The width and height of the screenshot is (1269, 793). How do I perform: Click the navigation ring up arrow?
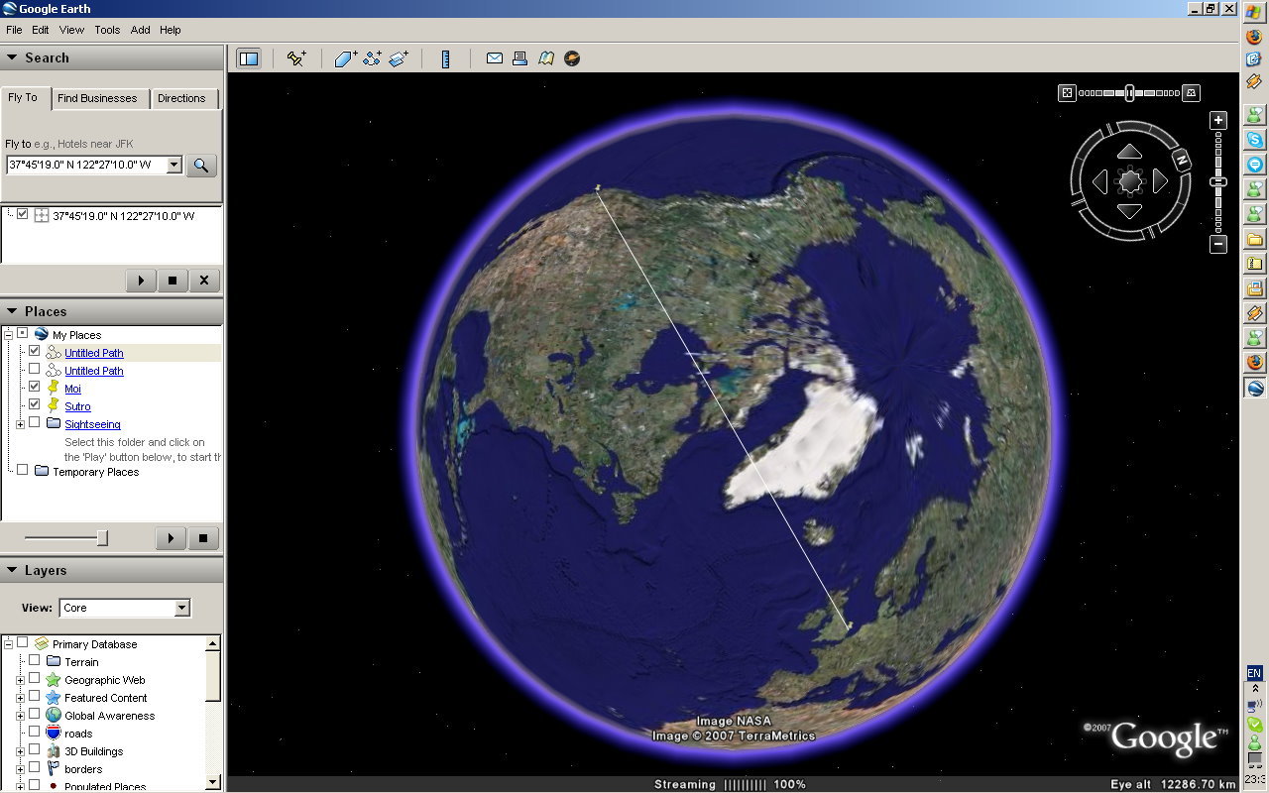(1130, 152)
